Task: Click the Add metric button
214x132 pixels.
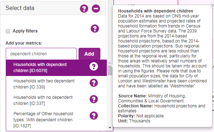Action: pos(89,54)
